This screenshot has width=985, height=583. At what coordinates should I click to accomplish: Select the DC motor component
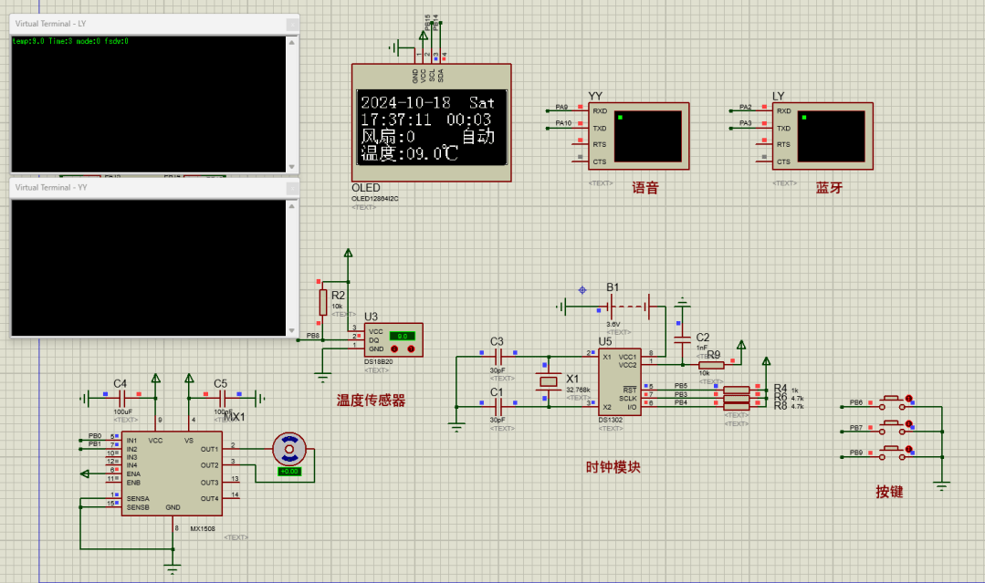coord(290,449)
